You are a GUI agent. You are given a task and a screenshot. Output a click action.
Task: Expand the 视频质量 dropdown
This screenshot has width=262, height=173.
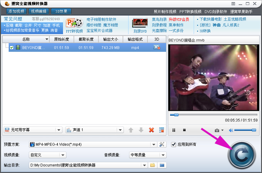point(63,155)
